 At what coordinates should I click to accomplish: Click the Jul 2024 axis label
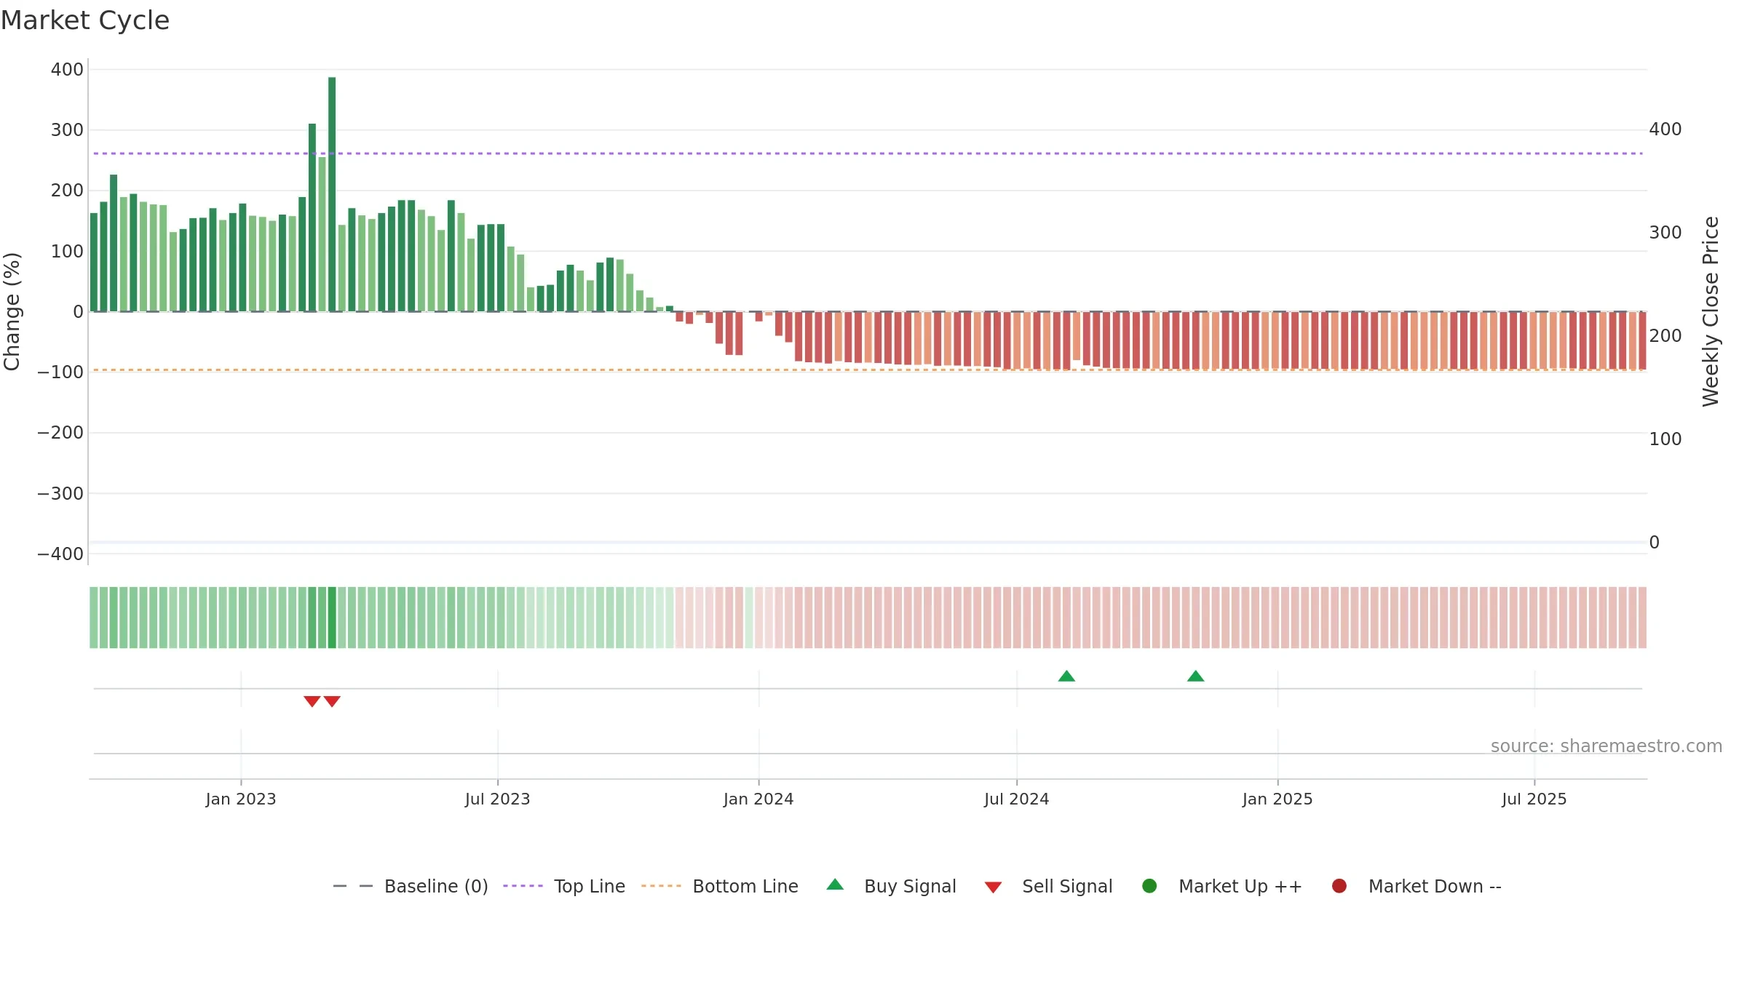click(x=1017, y=799)
